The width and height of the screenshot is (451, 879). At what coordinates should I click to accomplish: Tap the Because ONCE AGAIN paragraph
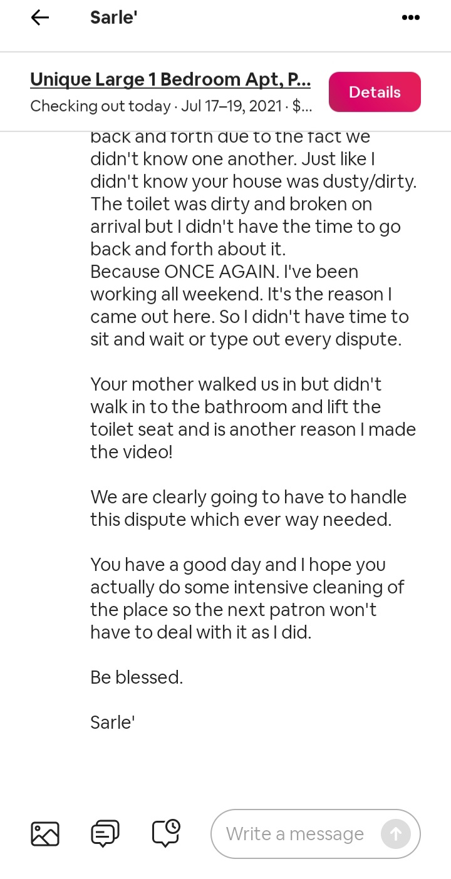249,306
